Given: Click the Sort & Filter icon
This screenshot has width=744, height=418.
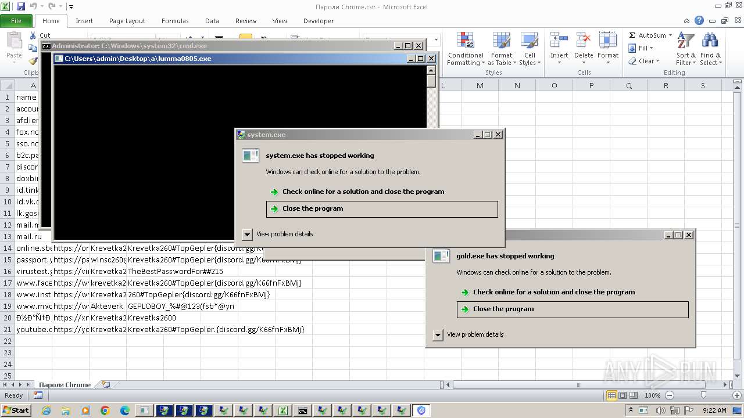Looking at the screenshot, I should point(686,41).
